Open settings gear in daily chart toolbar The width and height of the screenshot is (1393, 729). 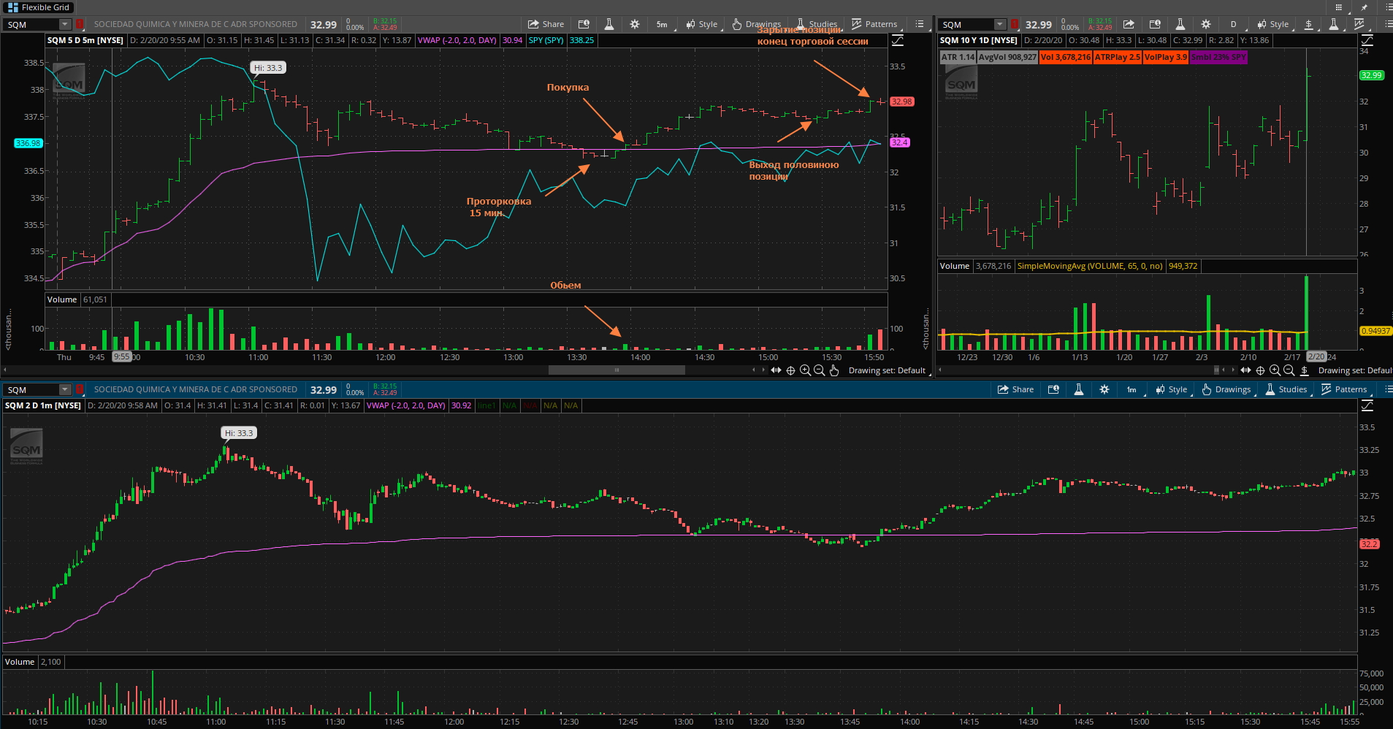point(1206,24)
